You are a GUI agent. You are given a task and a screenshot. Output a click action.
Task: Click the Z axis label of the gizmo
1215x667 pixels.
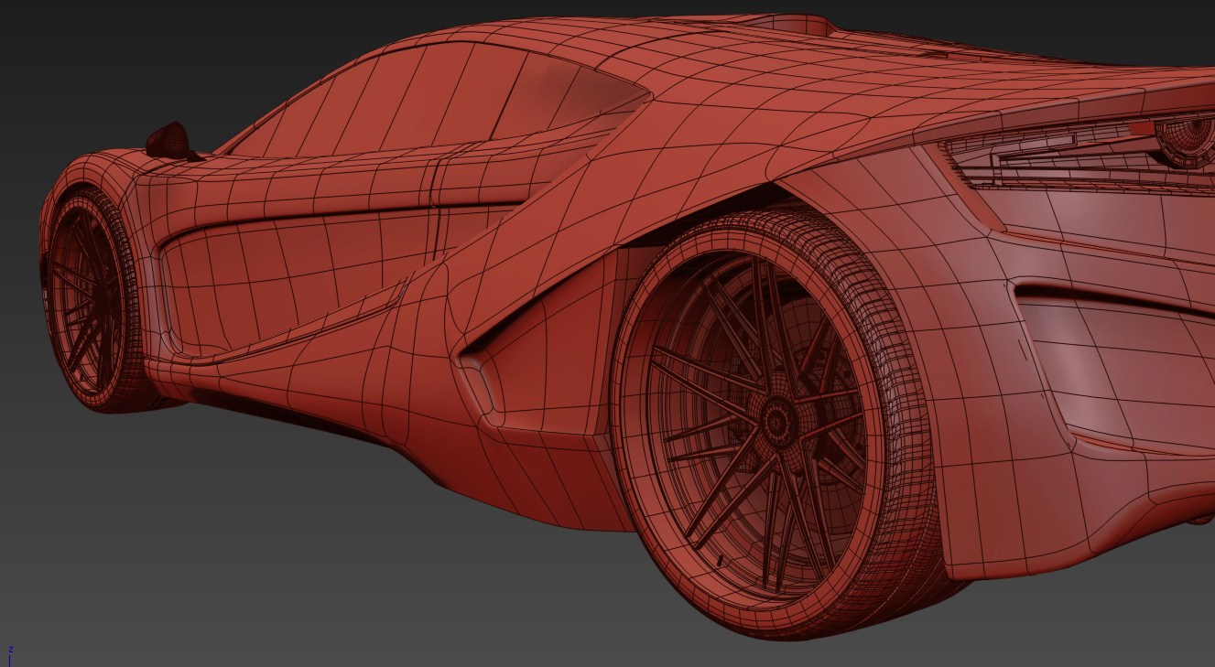pos(10,649)
